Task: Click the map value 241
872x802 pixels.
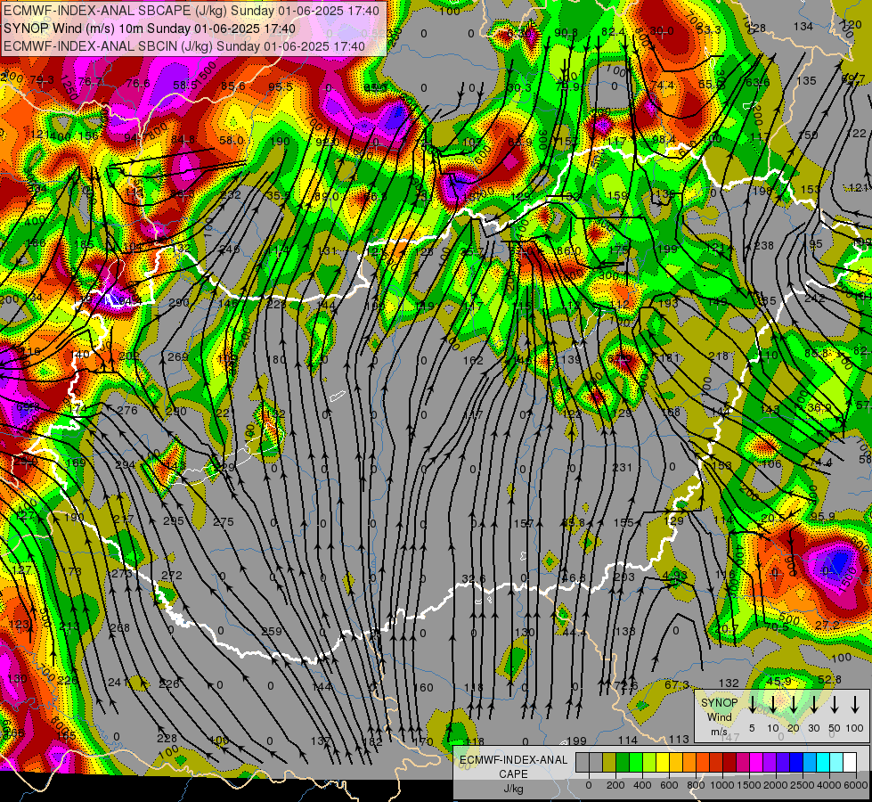Action: click(x=118, y=682)
